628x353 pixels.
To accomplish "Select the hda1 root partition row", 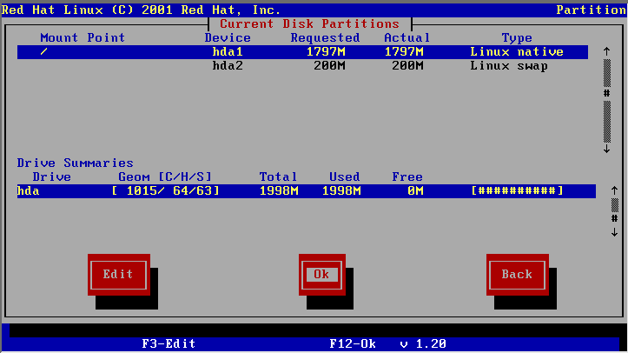I will 302,52.
